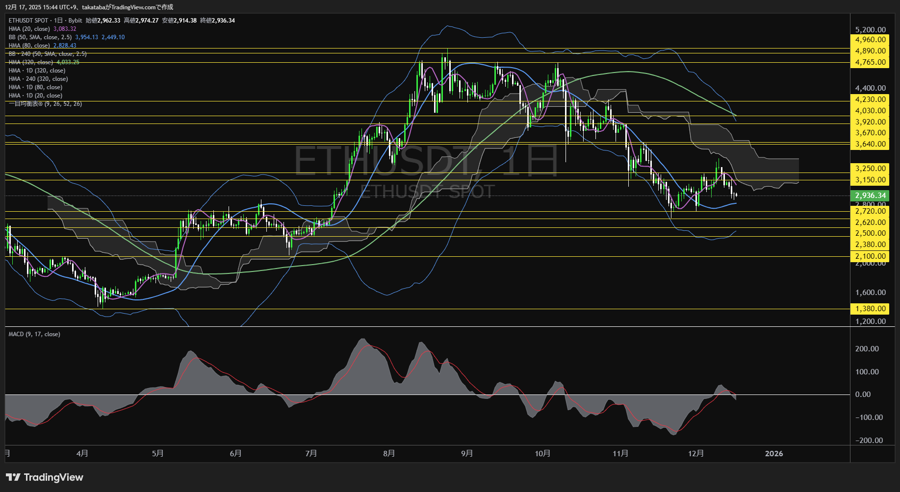Click the 8月 label on the time axis
The image size is (900, 492).
389,454
